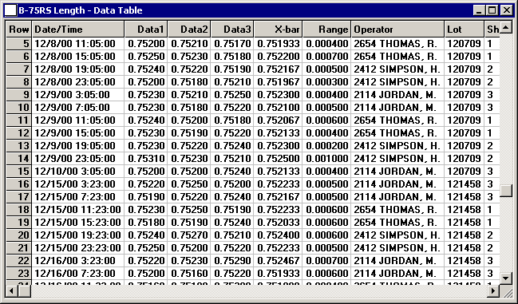This screenshot has width=518, height=304.
Task: Click X-bar value 0.752467
Action: point(279,261)
